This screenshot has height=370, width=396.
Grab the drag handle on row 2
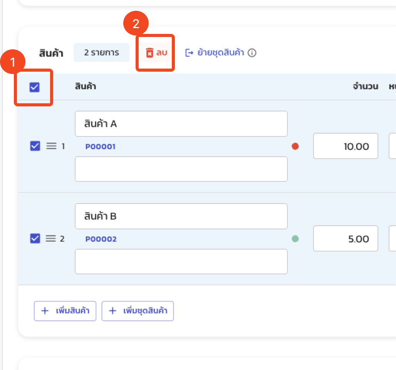click(x=51, y=239)
